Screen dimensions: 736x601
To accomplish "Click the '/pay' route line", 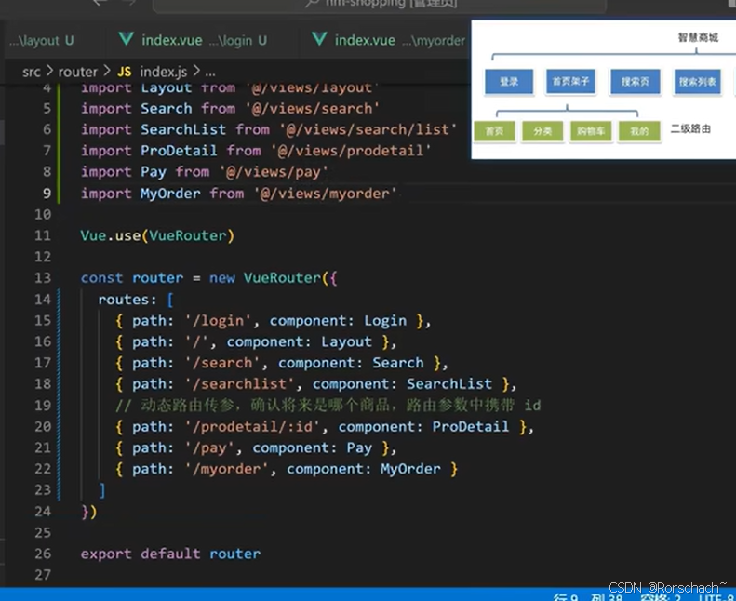I will click(x=256, y=447).
